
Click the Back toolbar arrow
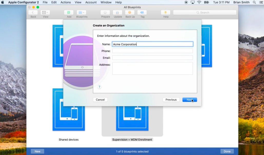tap(33, 13)
